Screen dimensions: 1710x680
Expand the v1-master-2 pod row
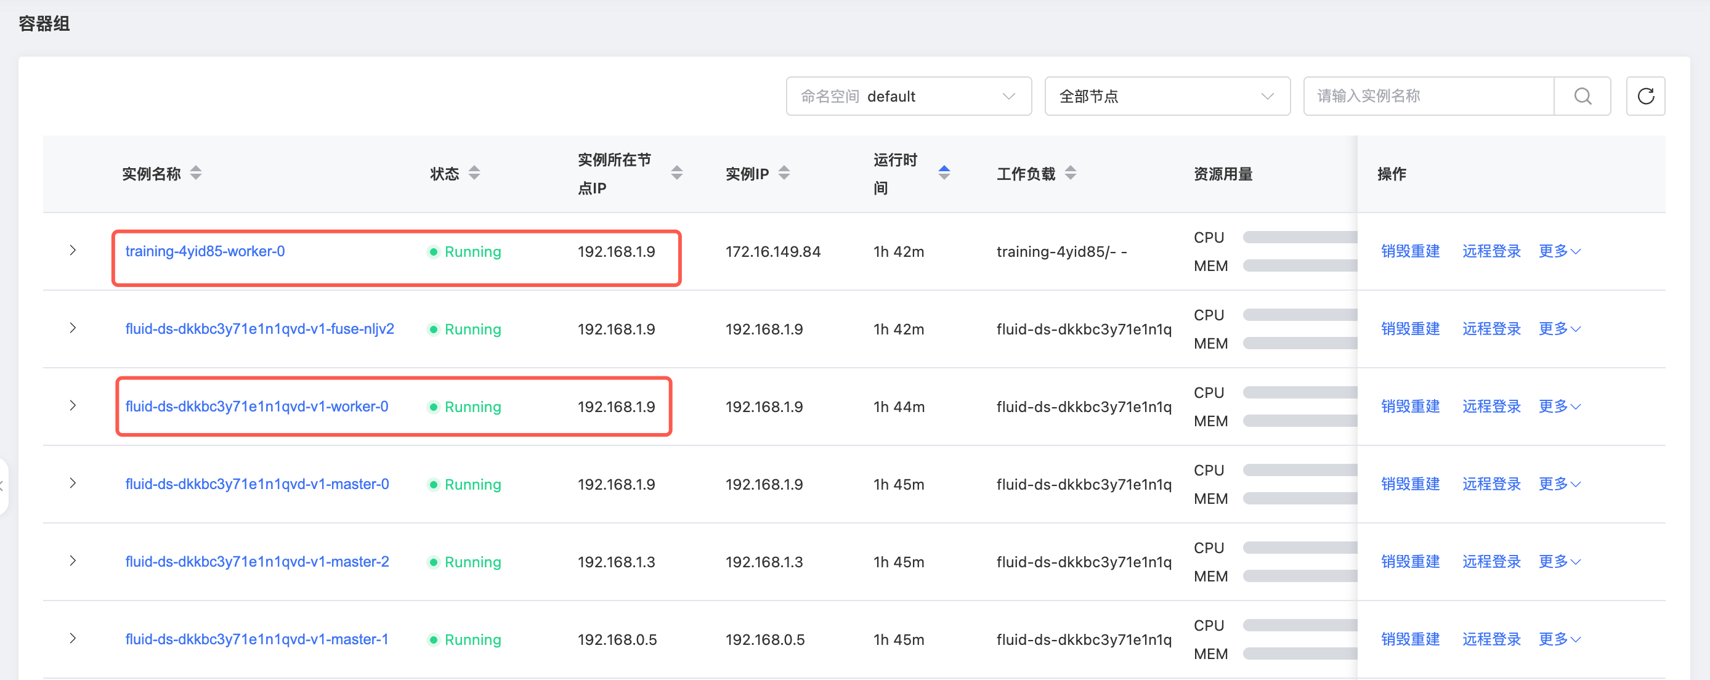[x=72, y=561]
